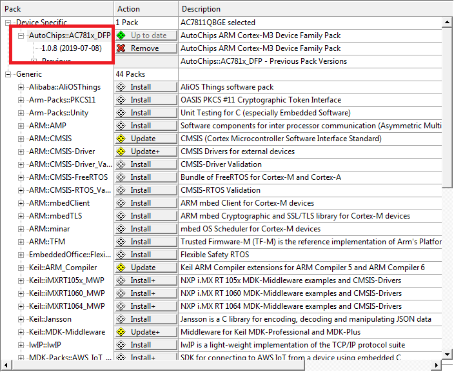Screen dimensions: 454x372
Task: Click 'AC7811QBGE selected' description text
Action: pyautogui.click(x=218, y=23)
